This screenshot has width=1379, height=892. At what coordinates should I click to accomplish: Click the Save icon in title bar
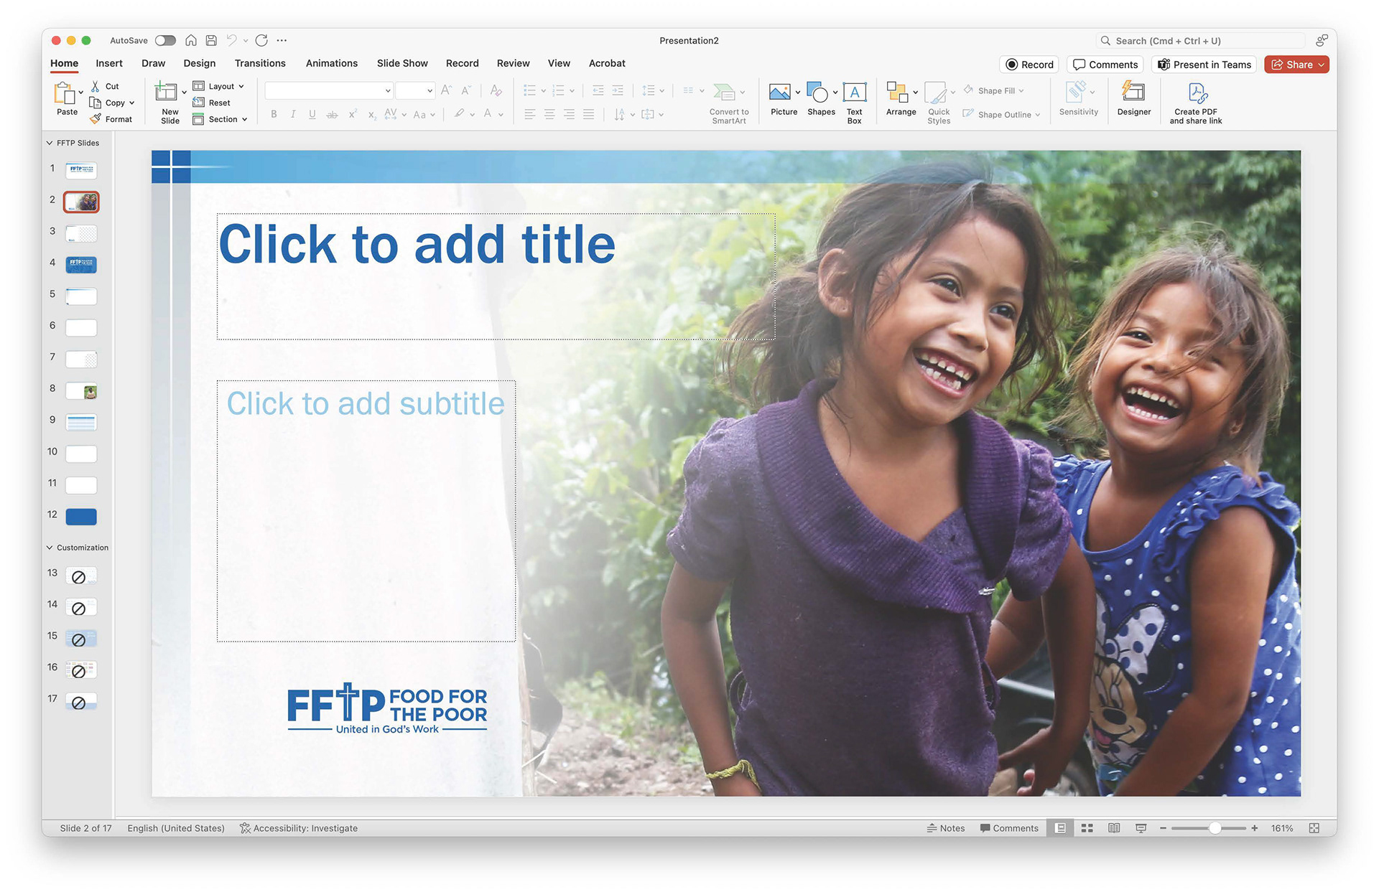click(x=211, y=41)
